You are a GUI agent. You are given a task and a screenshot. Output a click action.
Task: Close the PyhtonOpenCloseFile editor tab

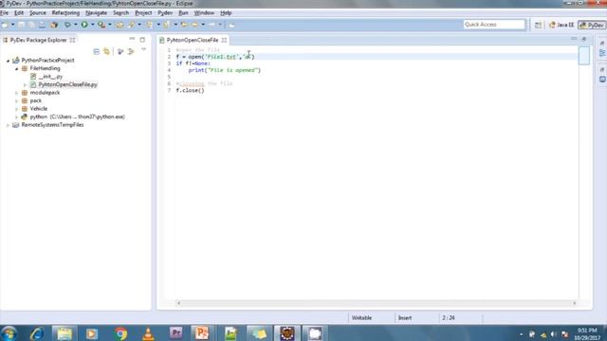pos(224,40)
